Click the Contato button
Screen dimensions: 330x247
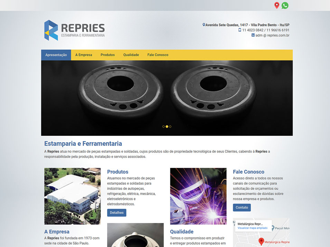click(x=242, y=207)
